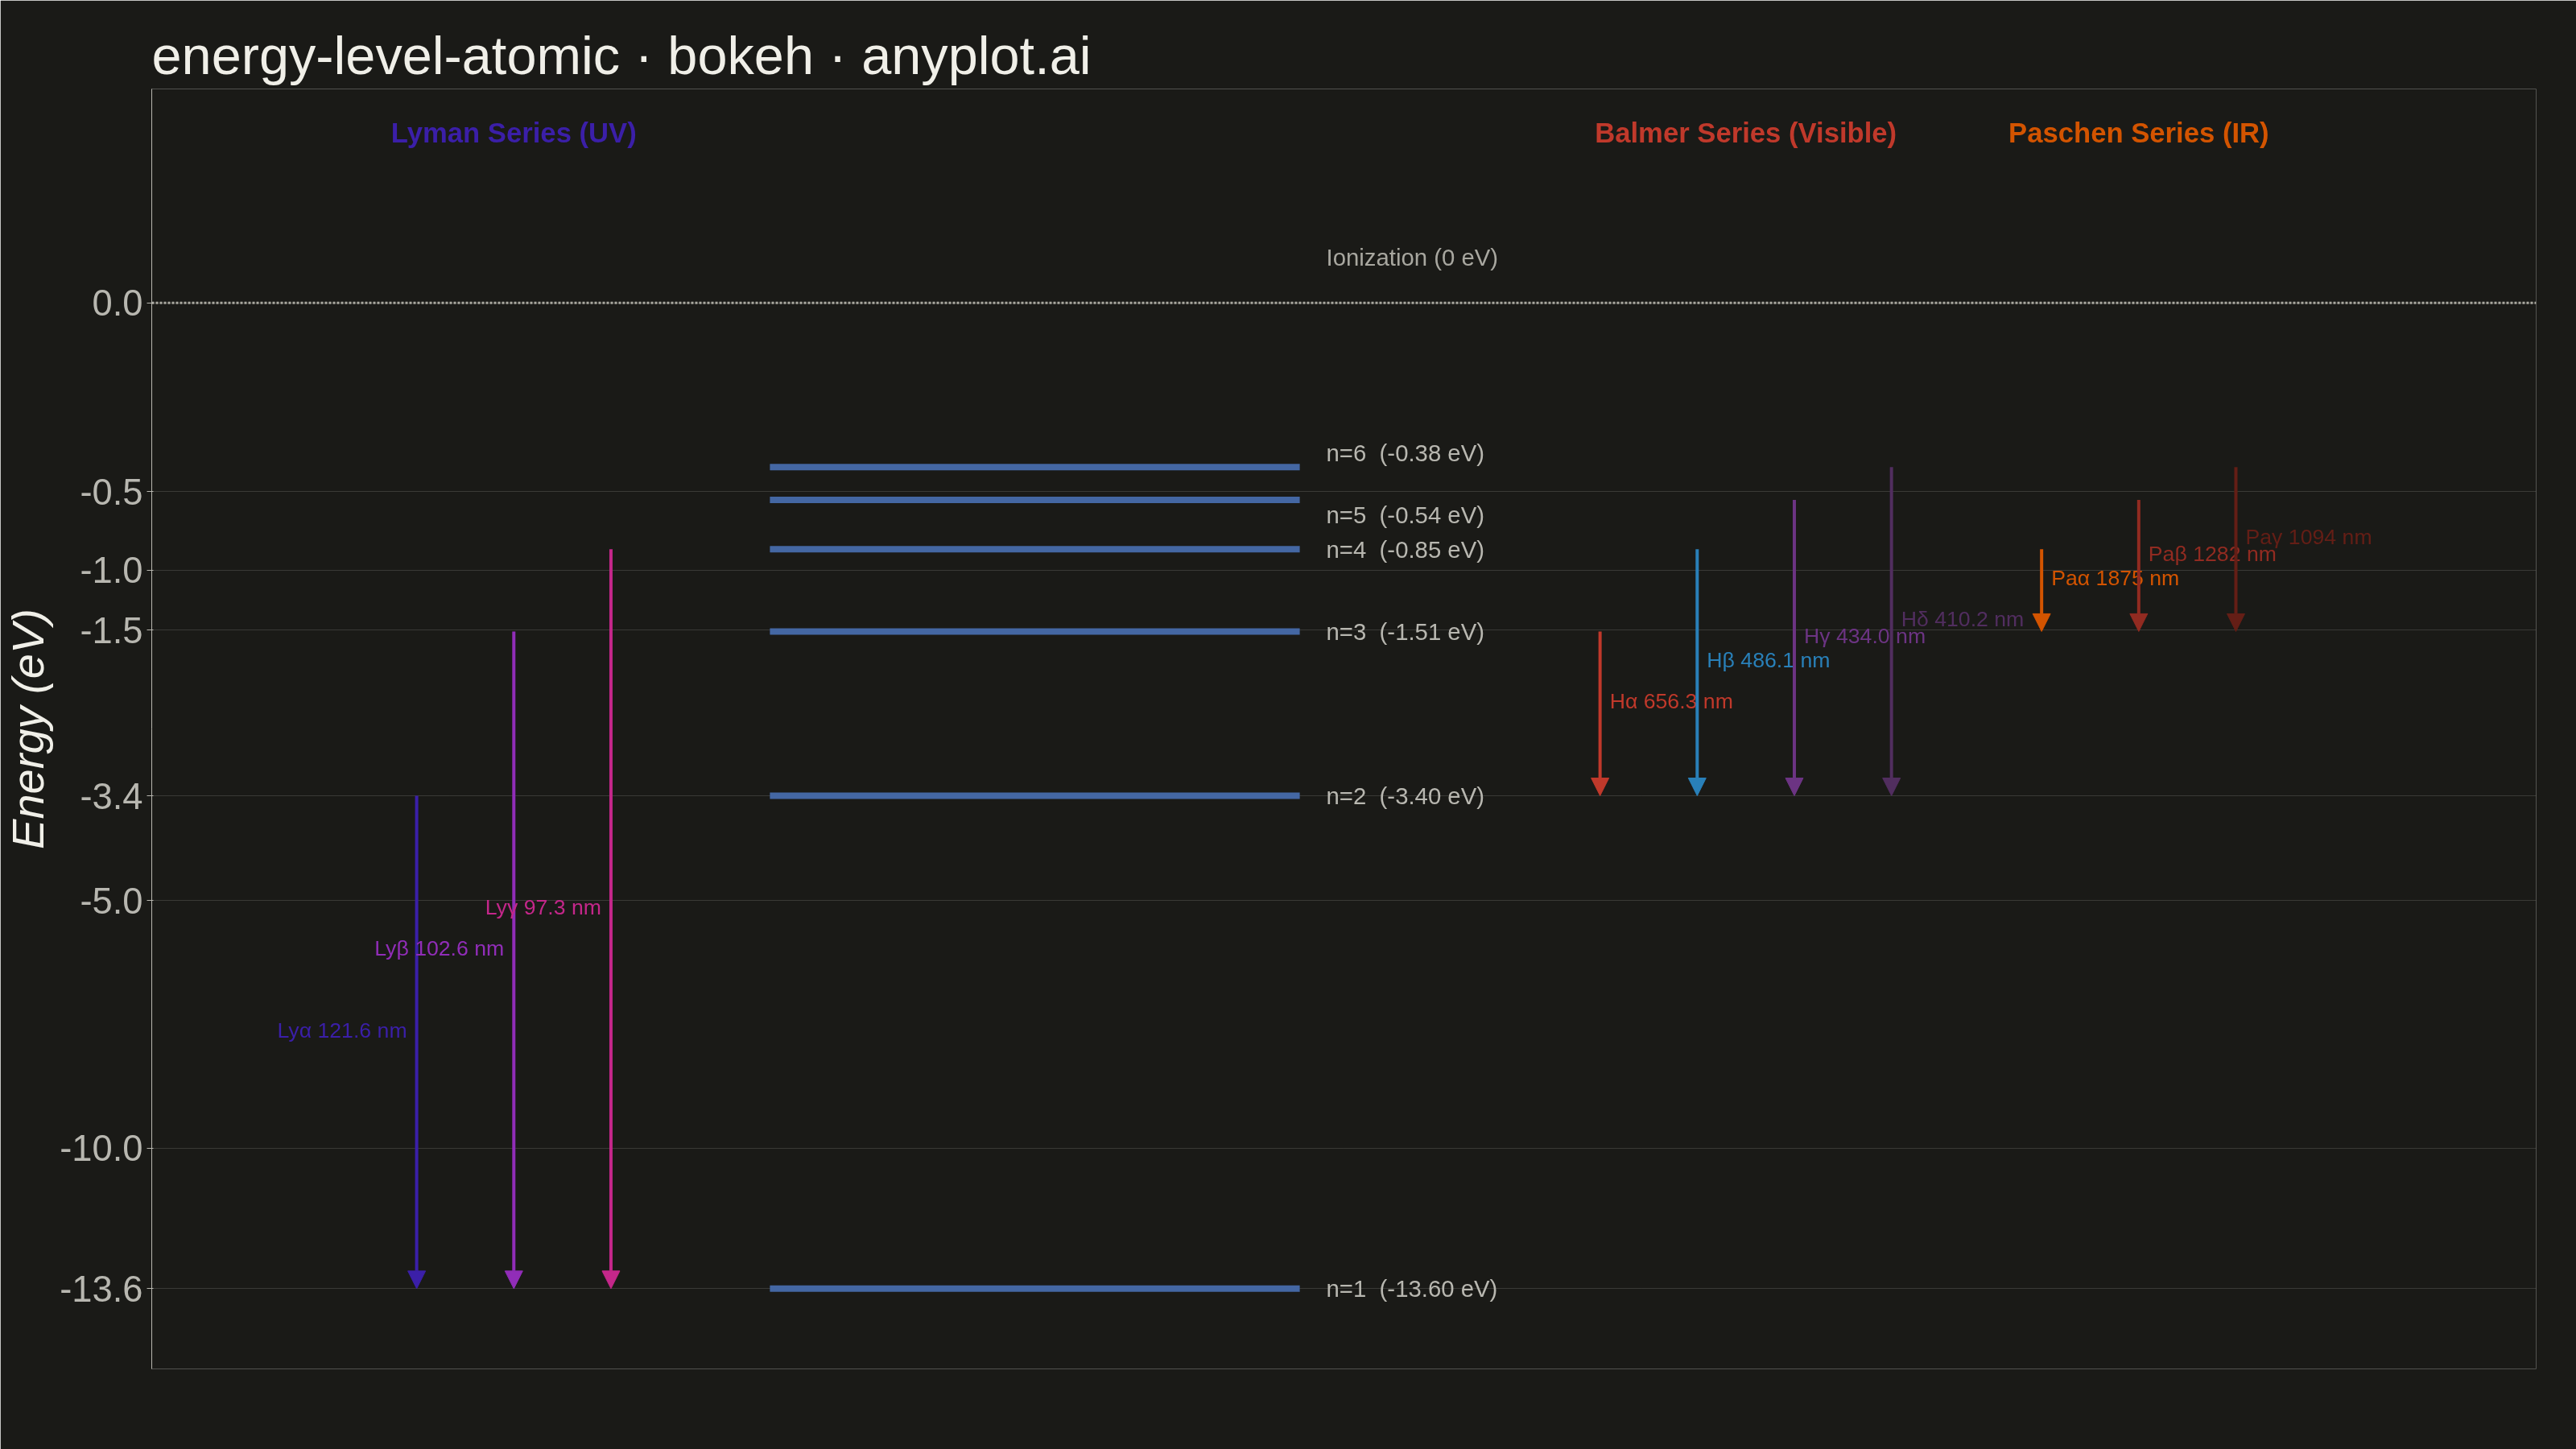This screenshot has width=2576, height=1449.
Task: Click the Paschen Series (IR) heading
Action: click(2138, 133)
